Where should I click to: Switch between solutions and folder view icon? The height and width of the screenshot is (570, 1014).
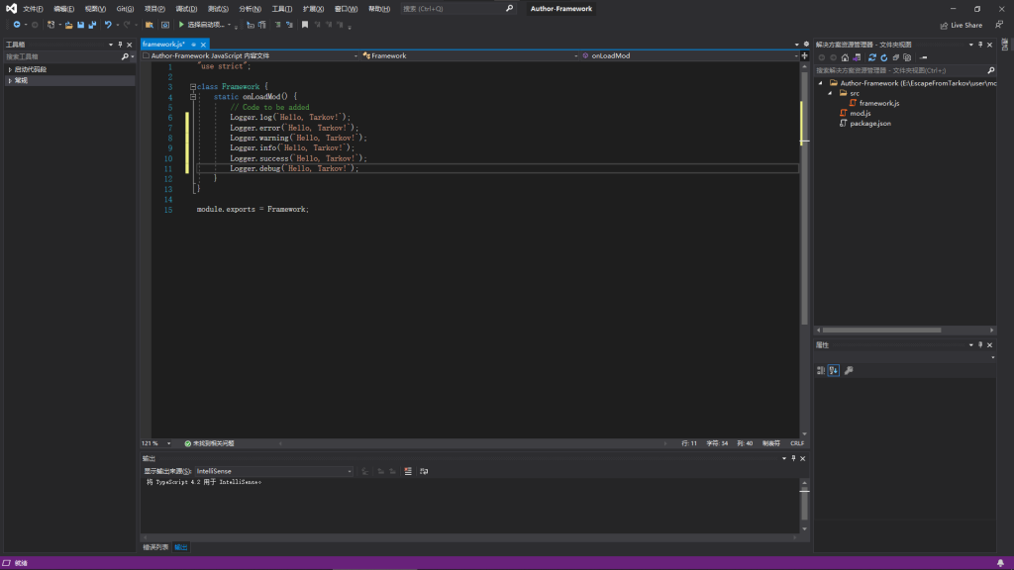pyautogui.click(x=857, y=57)
